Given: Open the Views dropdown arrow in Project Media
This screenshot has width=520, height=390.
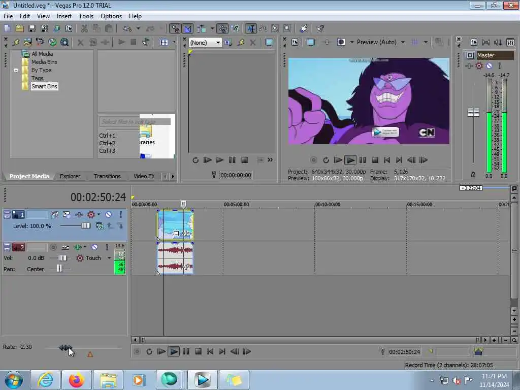Looking at the screenshot, I should click(x=174, y=42).
